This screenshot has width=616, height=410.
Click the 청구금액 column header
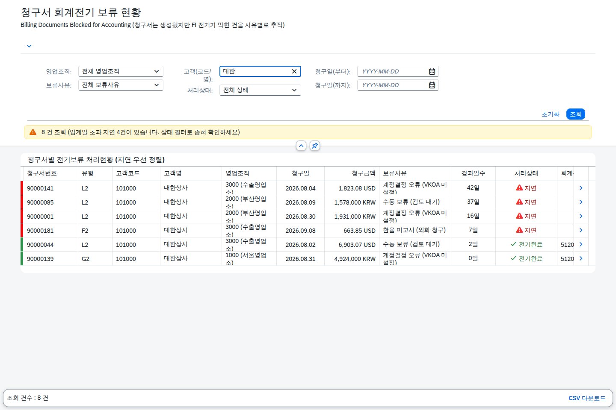coord(352,173)
